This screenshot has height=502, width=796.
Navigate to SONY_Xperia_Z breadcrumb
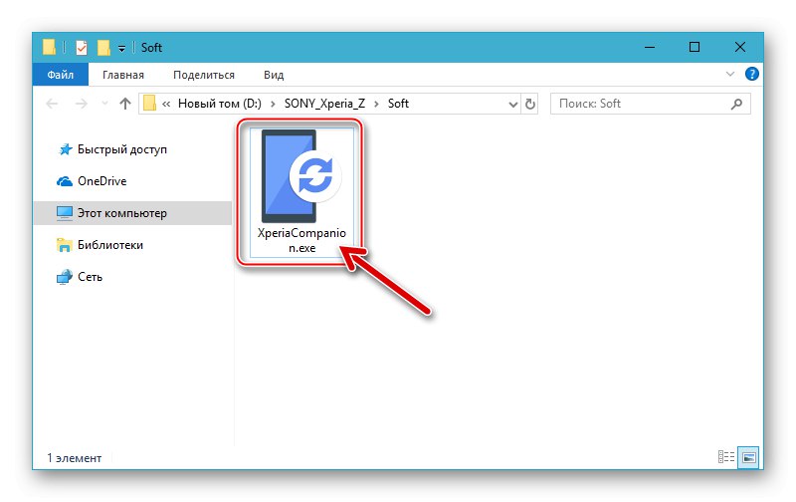[x=324, y=104]
